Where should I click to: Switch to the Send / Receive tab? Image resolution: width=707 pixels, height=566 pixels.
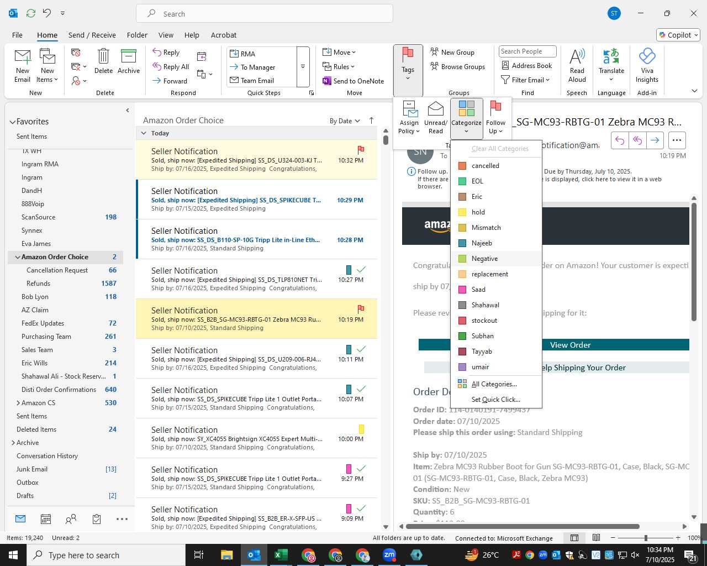coord(92,35)
